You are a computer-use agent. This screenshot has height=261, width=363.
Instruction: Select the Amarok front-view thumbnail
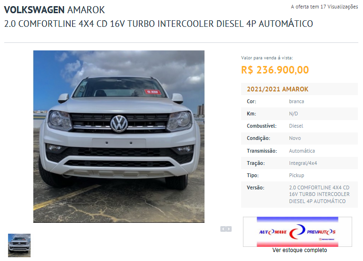coord(19,245)
